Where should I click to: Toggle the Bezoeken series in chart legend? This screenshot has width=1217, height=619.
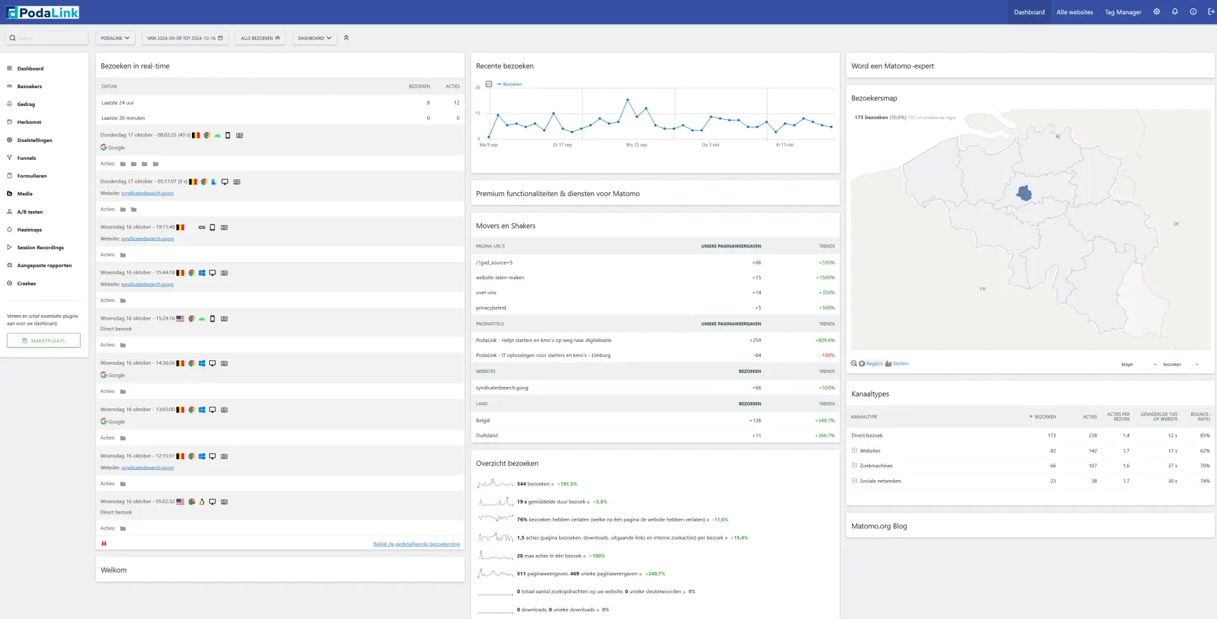pyautogui.click(x=510, y=84)
